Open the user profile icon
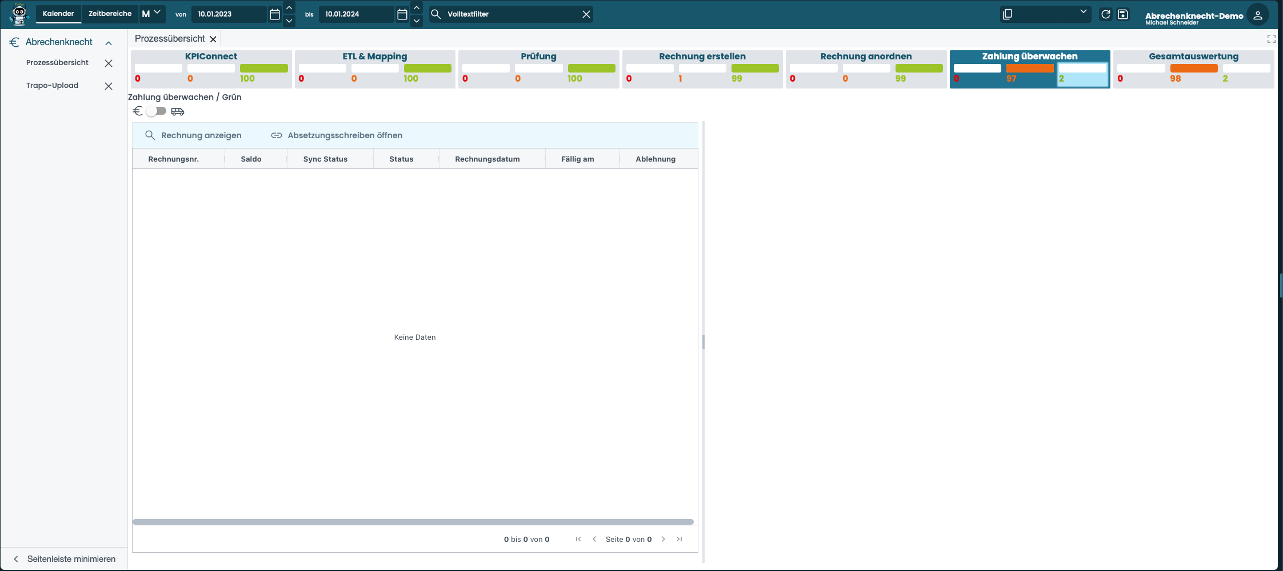Screen dimensions: 1283x571 1257,15
